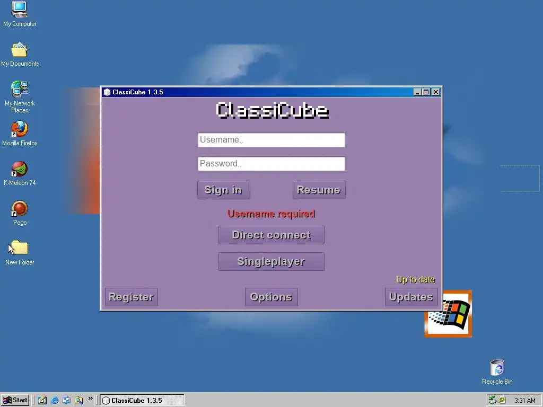Select the Mozilla Firefox shortcut icon
Screen dimensions: 543x407
point(20,134)
